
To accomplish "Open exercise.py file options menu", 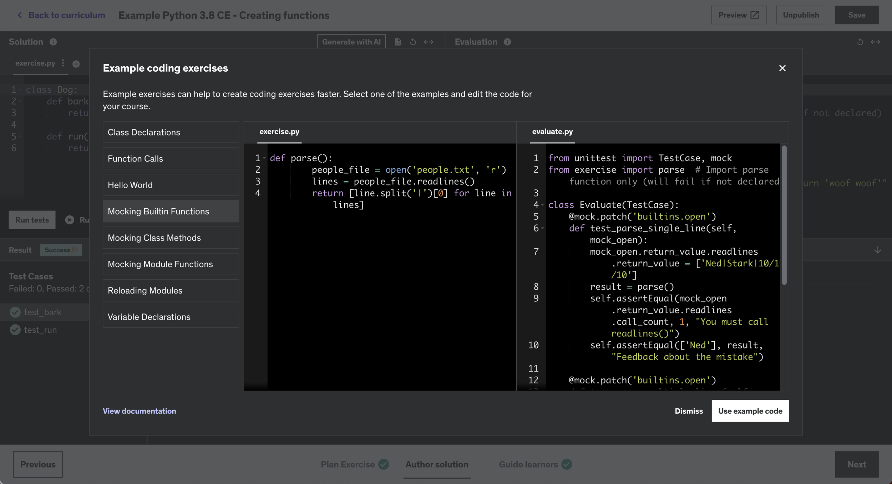I will (x=63, y=63).
